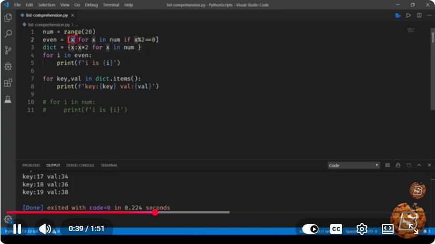Close the list-comprehension.py tab
This screenshot has height=244, width=435.
tap(73, 15)
